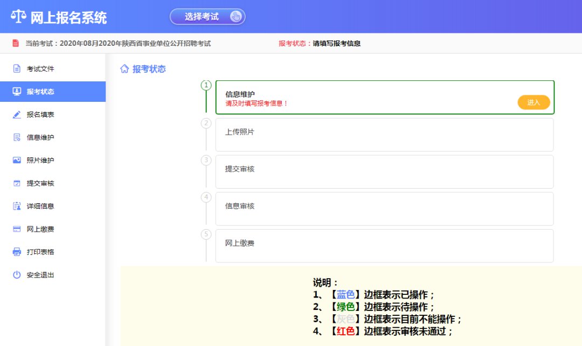Viewport: 582px width, 346px height.
Task: Open 网上缴费 from the left menu
Action: tap(40, 229)
